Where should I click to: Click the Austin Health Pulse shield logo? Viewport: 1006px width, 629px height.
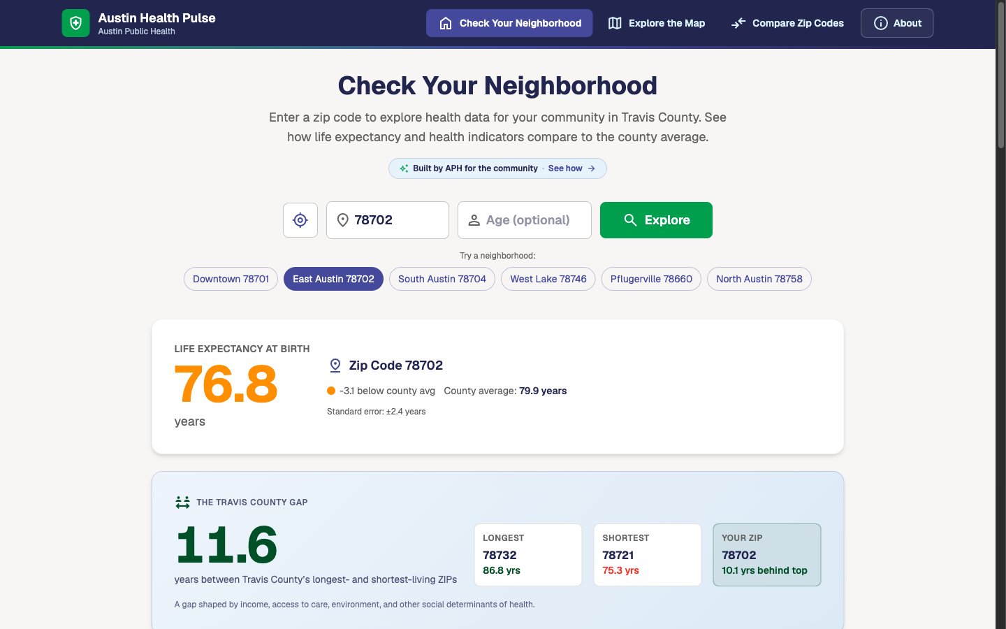75,23
